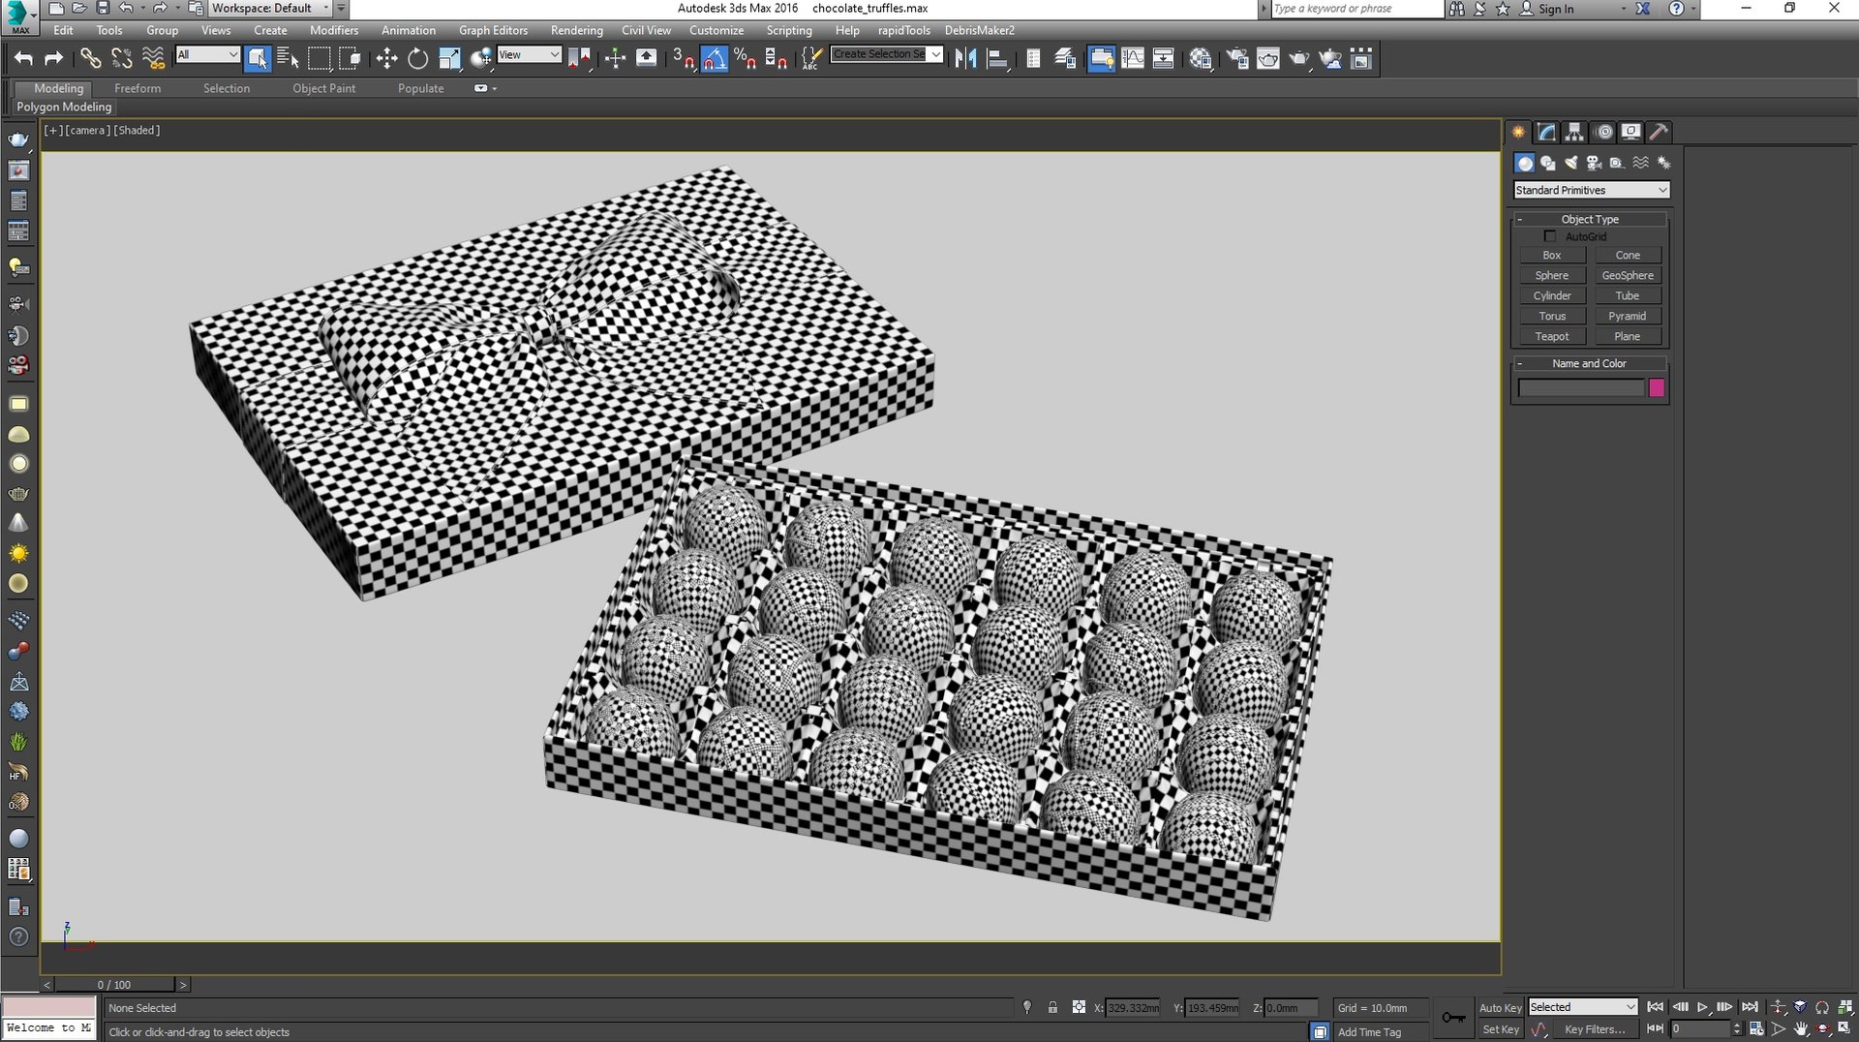
Task: Open the Material Editor icon
Action: pyautogui.click(x=1201, y=59)
